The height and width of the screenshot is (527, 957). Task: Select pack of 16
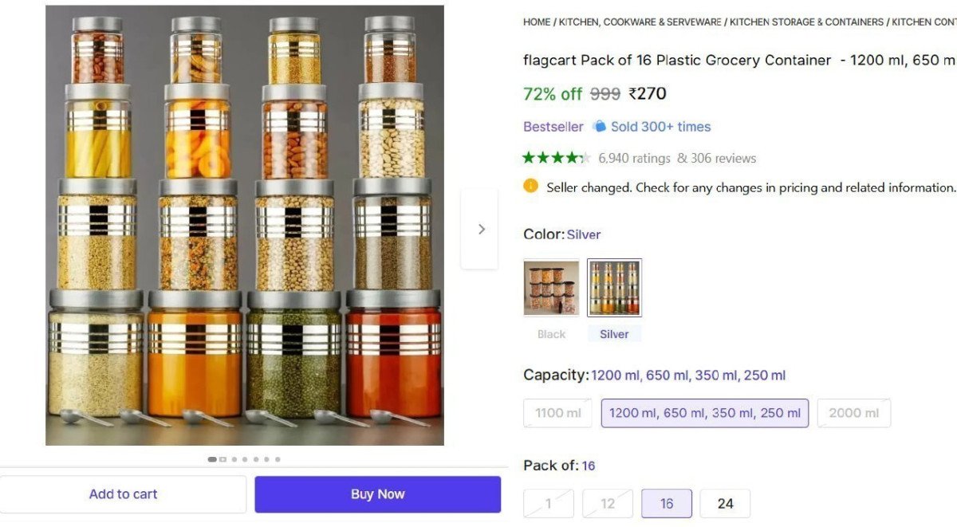[x=667, y=503]
